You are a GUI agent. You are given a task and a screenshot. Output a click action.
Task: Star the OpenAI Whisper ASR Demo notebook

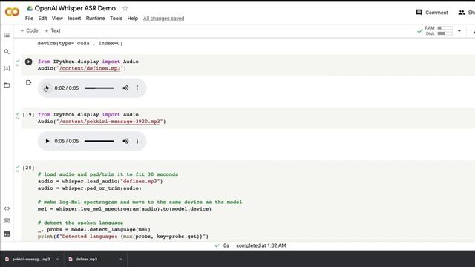click(125, 8)
